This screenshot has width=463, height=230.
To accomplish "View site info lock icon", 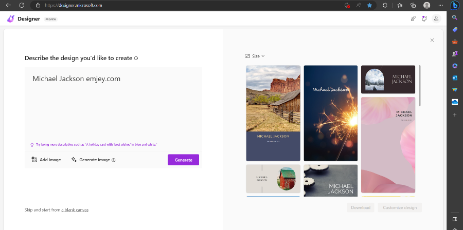I will [38, 5].
